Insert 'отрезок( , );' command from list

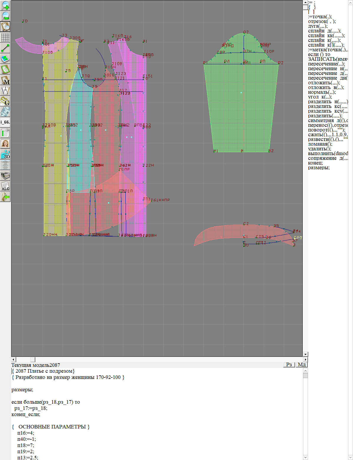[x=322, y=22]
